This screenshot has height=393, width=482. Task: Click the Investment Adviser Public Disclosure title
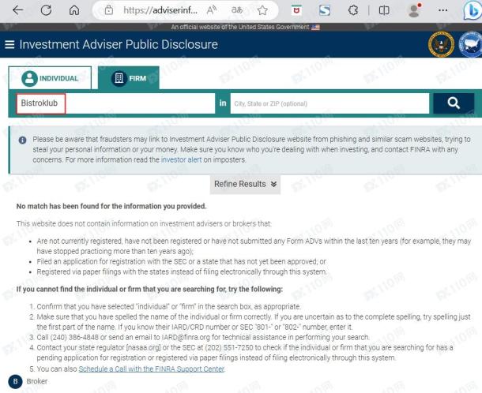(119, 44)
